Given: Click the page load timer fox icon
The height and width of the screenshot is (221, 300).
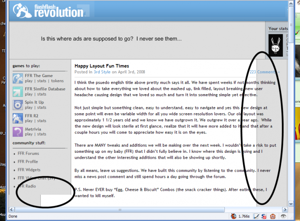Looking at the screenshot, I should click(233, 216).
